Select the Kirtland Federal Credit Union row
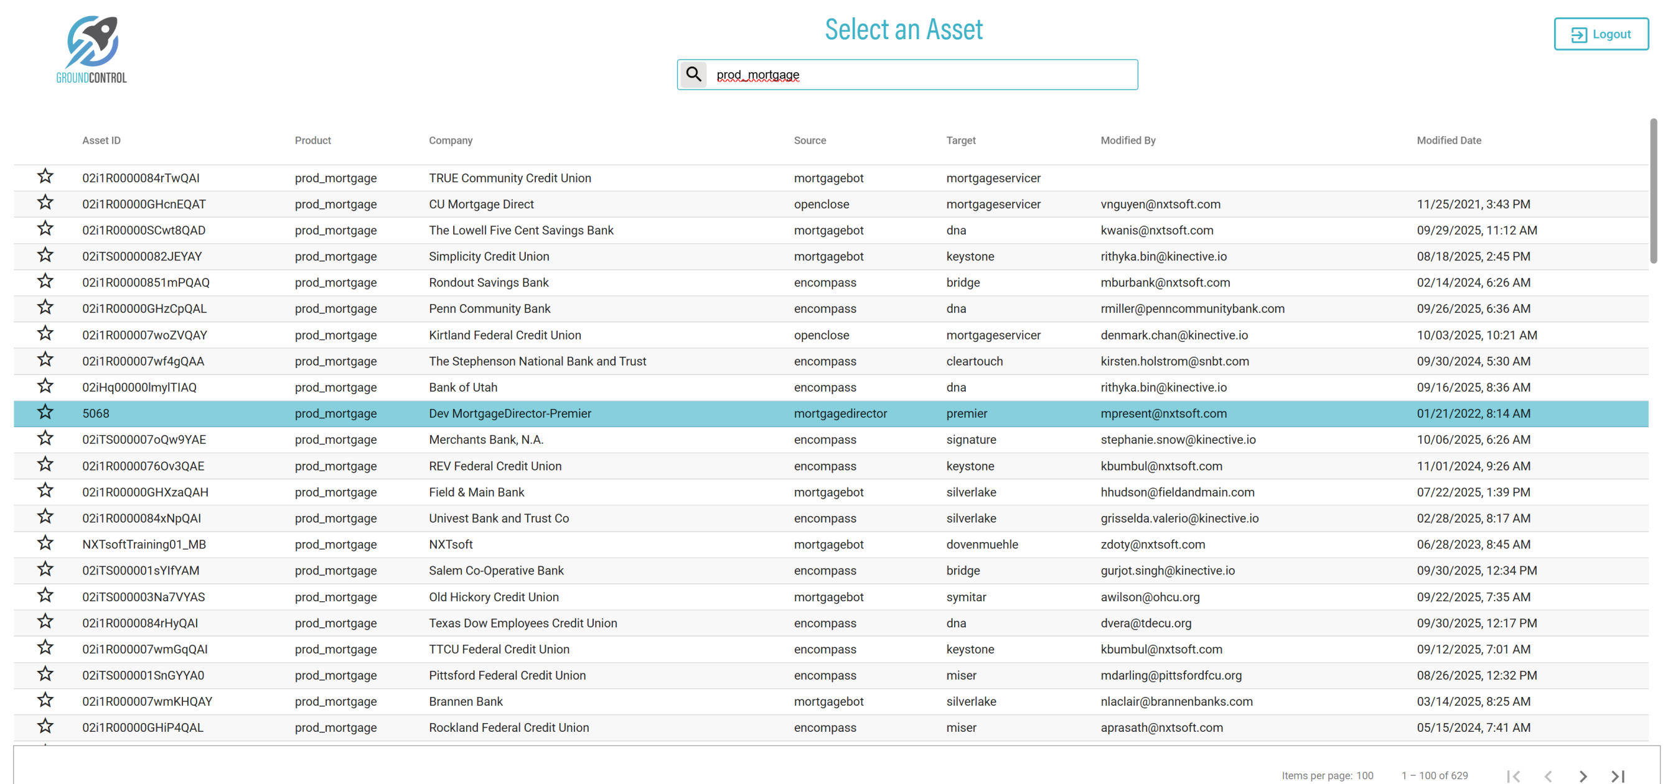 click(505, 335)
